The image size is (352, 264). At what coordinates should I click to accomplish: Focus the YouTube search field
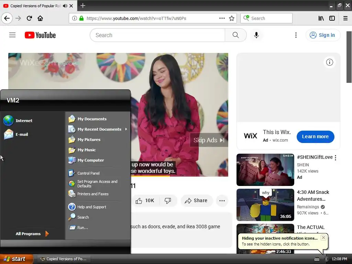tap(157, 35)
